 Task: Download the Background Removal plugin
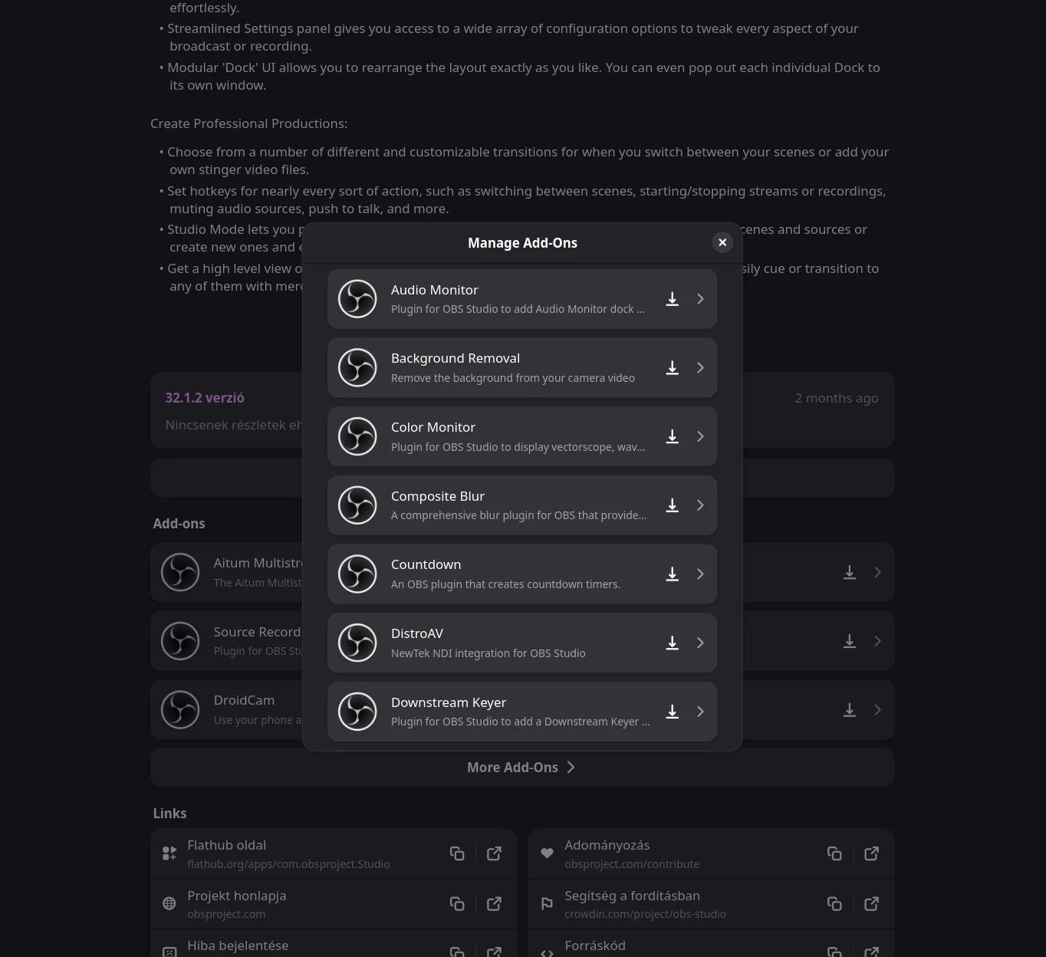[x=672, y=368]
